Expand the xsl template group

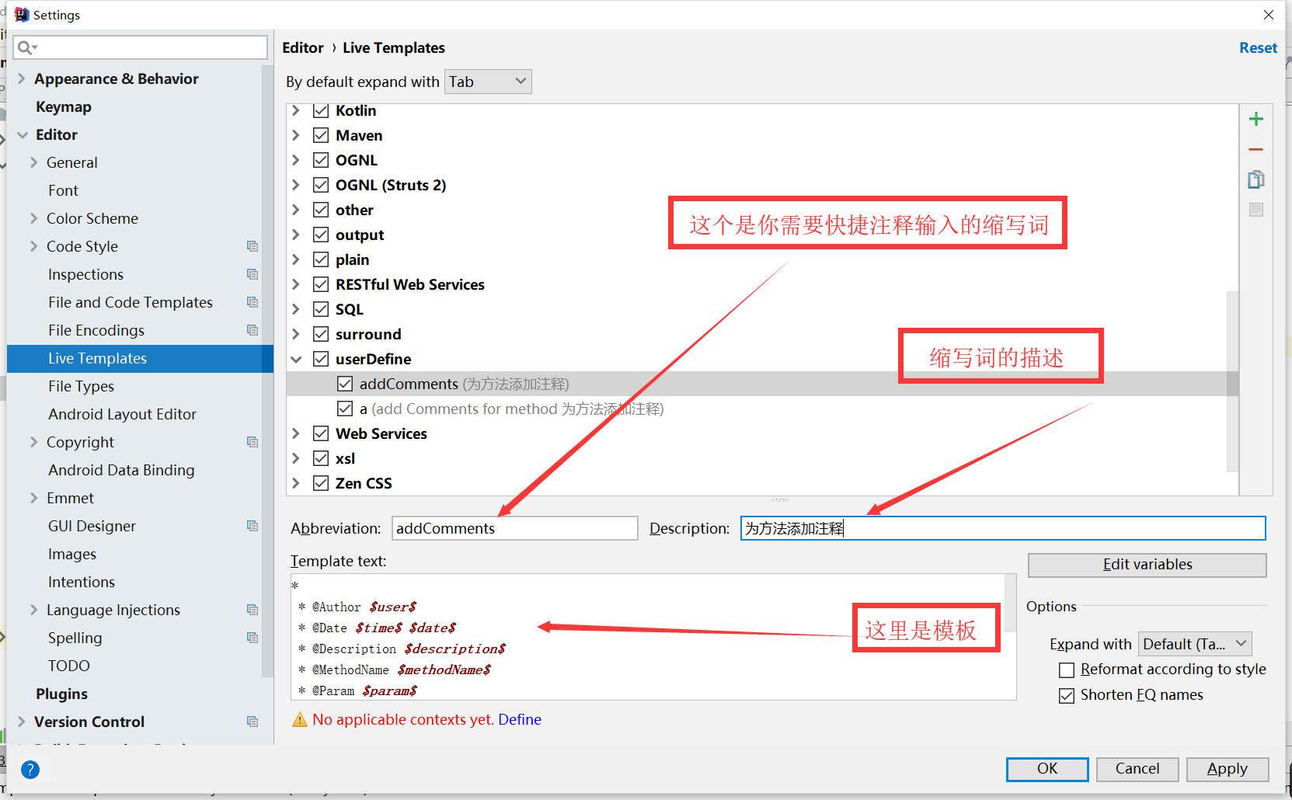296,458
